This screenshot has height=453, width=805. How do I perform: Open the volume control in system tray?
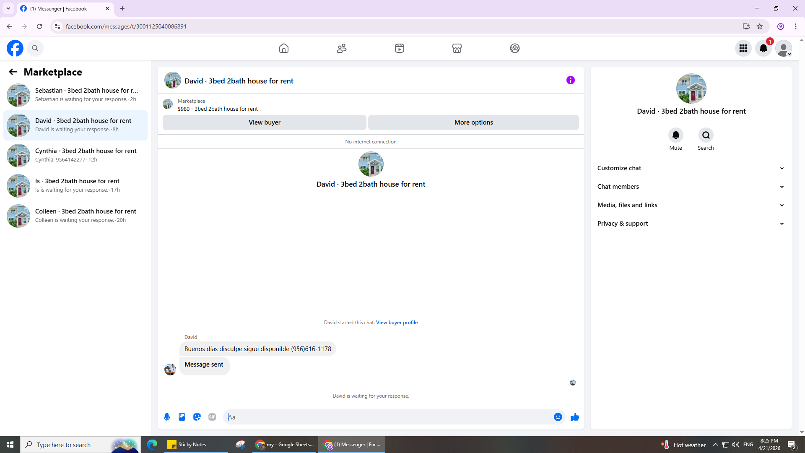(x=736, y=445)
